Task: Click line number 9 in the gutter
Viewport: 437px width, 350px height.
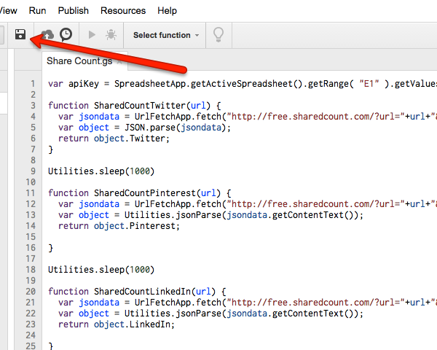Action: 32,171
